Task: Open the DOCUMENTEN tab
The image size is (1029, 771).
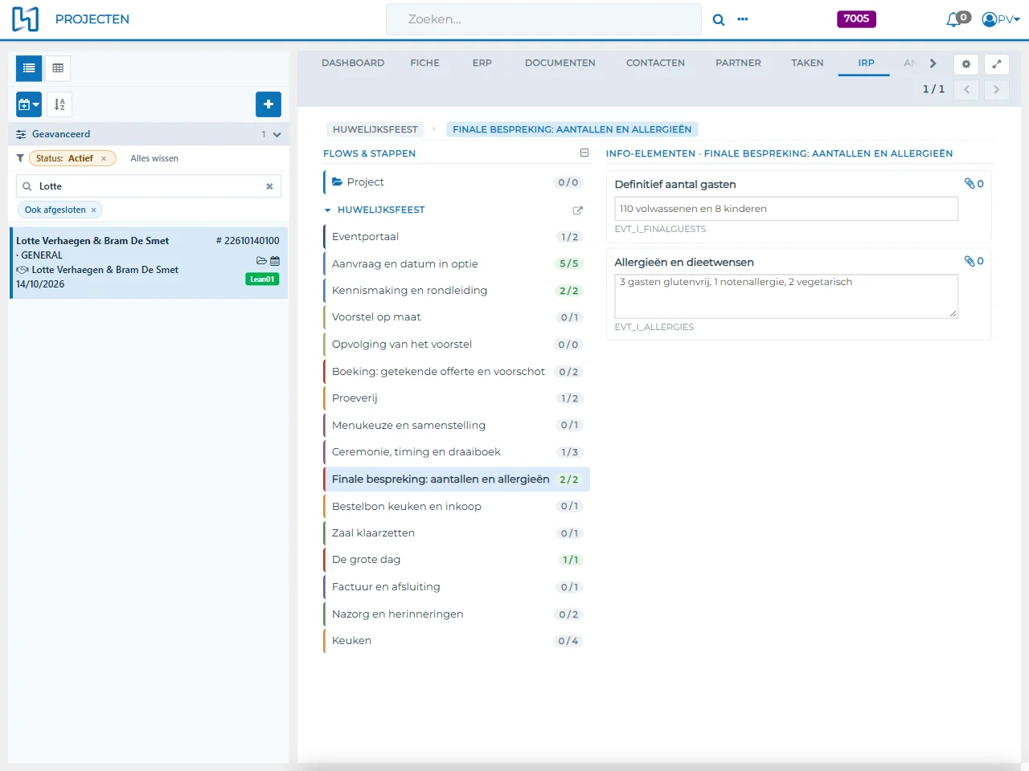Action: click(560, 63)
